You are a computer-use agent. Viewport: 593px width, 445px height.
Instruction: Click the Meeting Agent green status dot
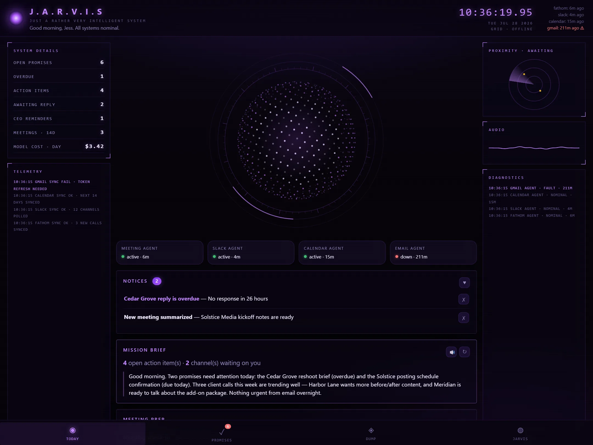(123, 257)
